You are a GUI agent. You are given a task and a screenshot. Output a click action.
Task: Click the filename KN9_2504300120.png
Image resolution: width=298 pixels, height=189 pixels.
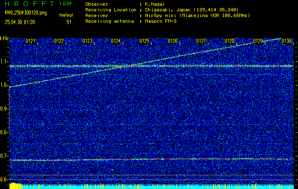[26, 13]
